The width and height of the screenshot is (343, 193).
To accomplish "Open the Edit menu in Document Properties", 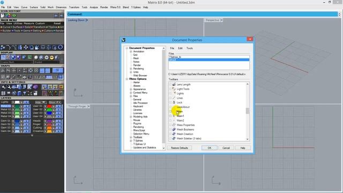I will 180,48.
